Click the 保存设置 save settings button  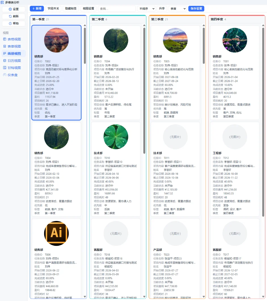click(x=196, y=9)
